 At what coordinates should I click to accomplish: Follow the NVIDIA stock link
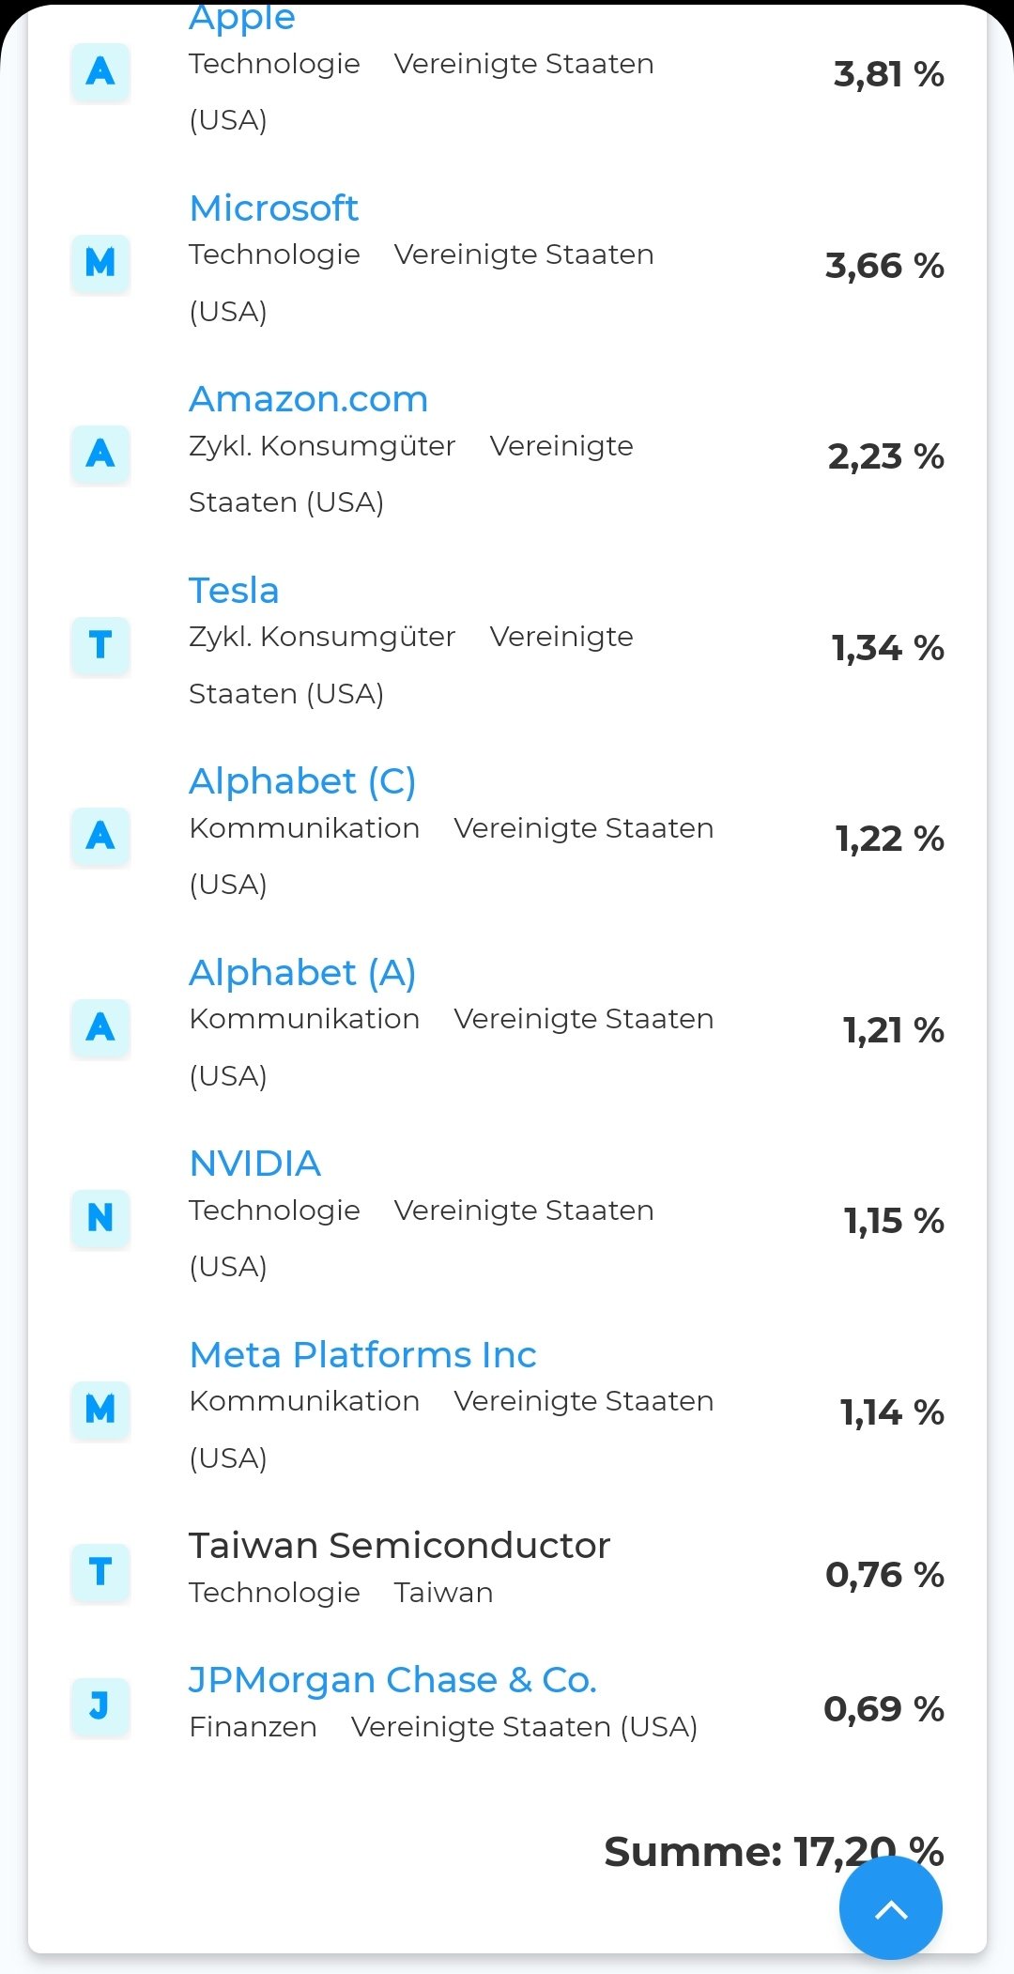pos(255,1164)
